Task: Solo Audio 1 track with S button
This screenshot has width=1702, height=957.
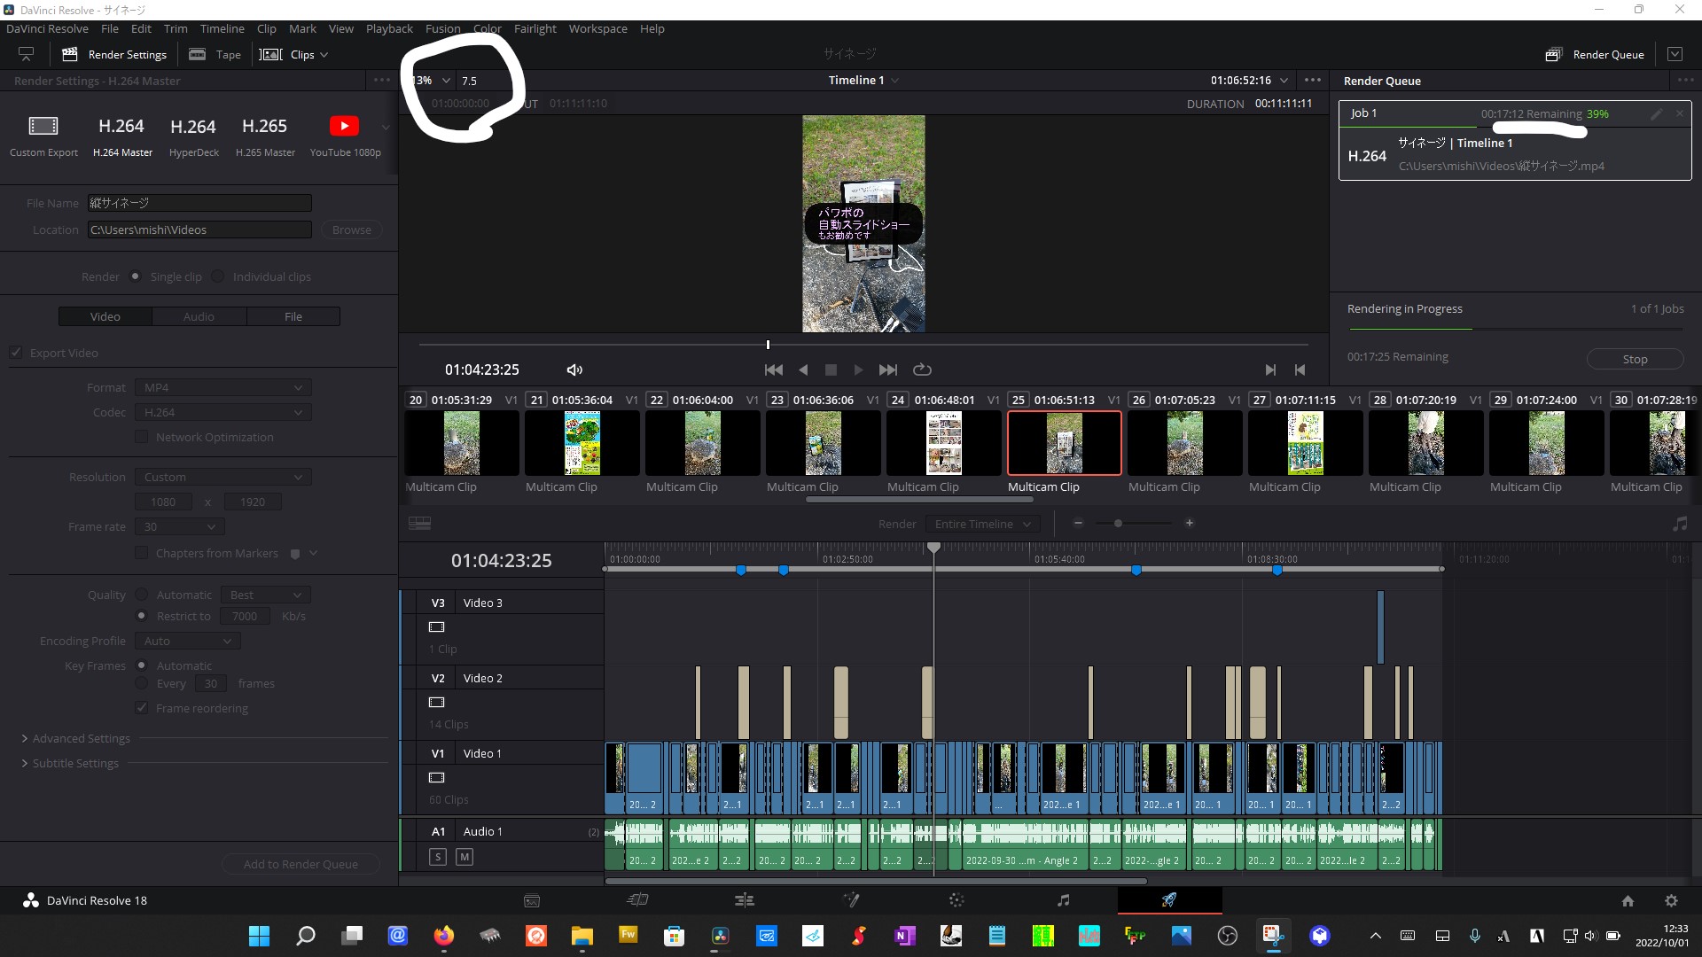Action: (438, 857)
